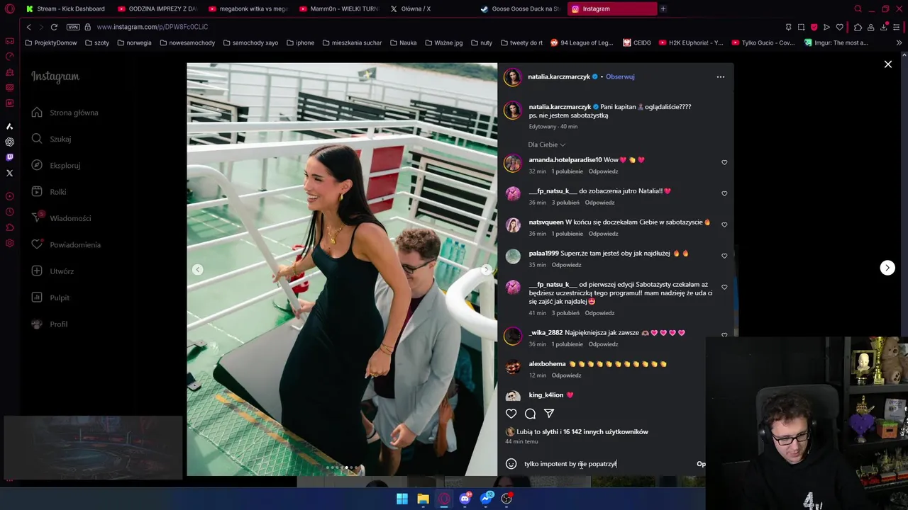The width and height of the screenshot is (908, 510).
Task: Click Obserwuj to follow natalia.karczmarczyk
Action: [620, 76]
